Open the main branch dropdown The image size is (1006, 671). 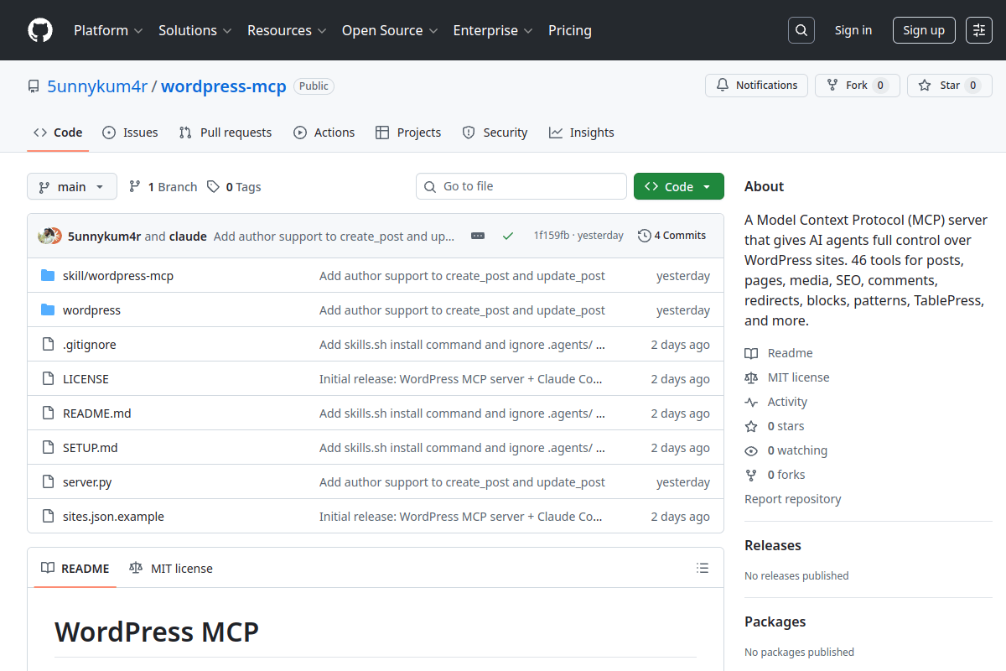click(72, 186)
